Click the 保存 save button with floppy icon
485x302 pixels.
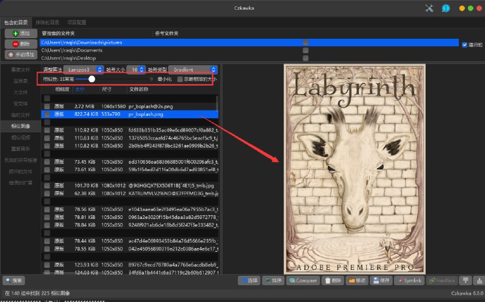381,281
